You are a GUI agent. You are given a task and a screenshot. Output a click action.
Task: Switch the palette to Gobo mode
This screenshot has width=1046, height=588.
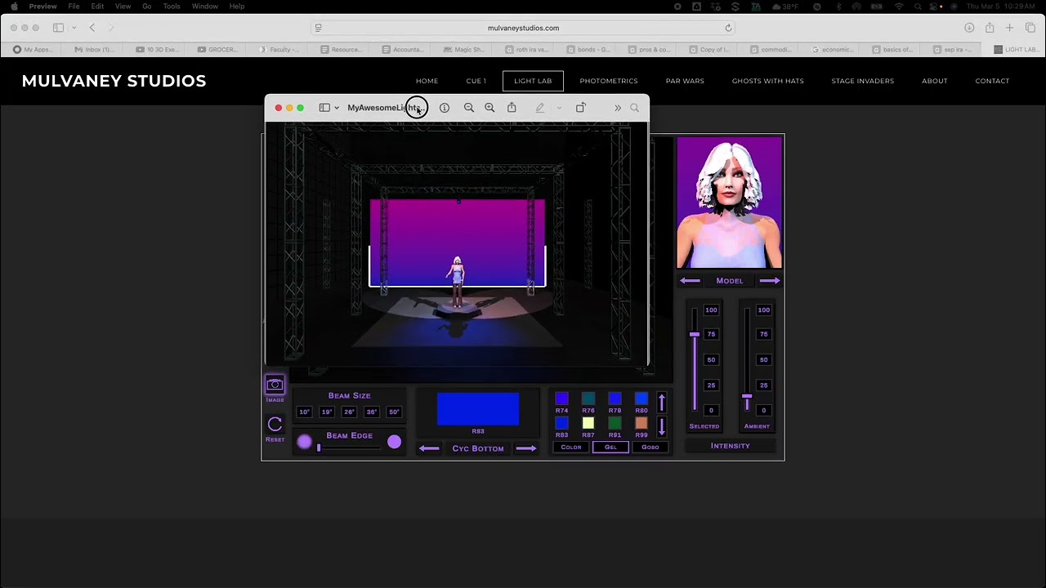[650, 448]
